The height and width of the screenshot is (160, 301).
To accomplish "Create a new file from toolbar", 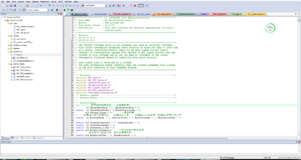I will pyautogui.click(x=3, y=6).
